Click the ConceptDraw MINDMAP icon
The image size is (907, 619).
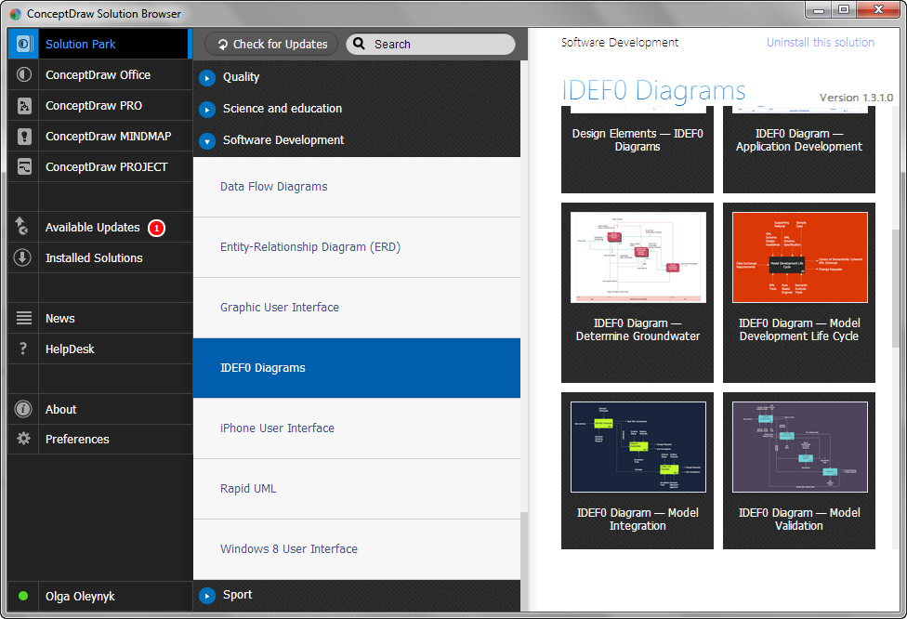[x=24, y=137]
